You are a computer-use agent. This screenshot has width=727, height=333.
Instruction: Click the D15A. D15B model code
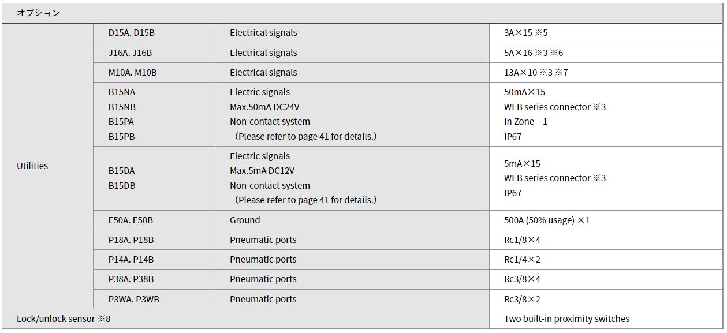pyautogui.click(x=132, y=33)
